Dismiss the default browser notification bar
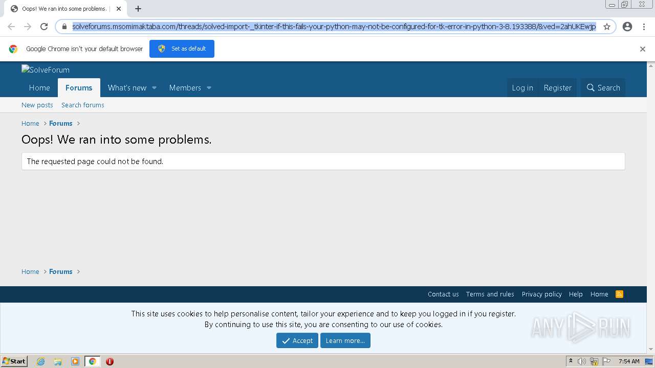This screenshot has height=368, width=655. (x=643, y=49)
